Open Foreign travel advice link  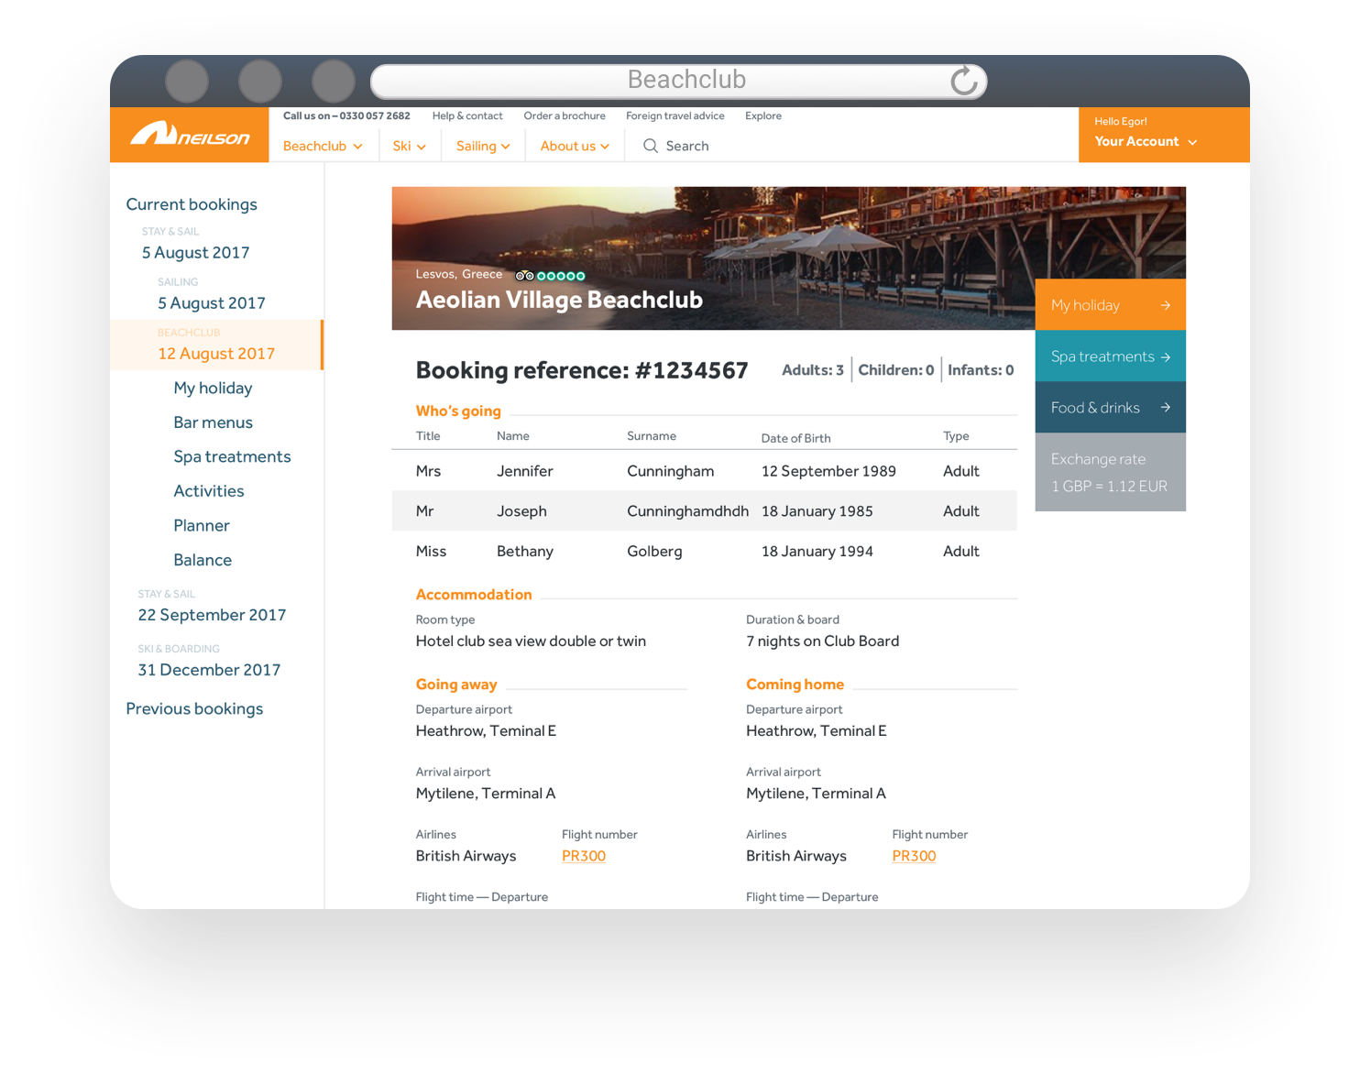pyautogui.click(x=675, y=116)
